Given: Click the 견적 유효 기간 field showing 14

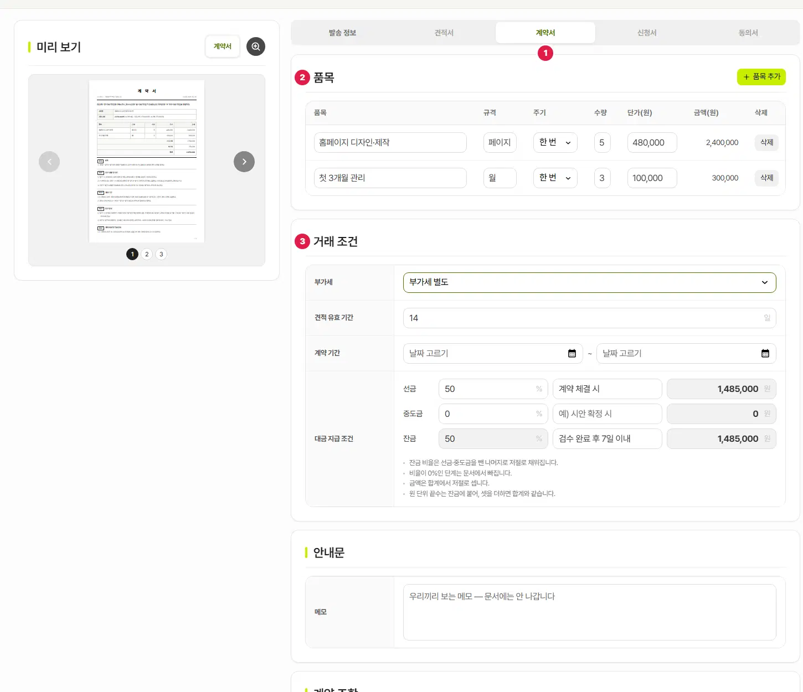Looking at the screenshot, I should (589, 318).
